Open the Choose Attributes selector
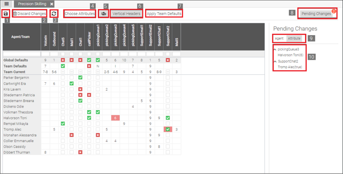Screen dimensions: 343x174 click(x=80, y=14)
